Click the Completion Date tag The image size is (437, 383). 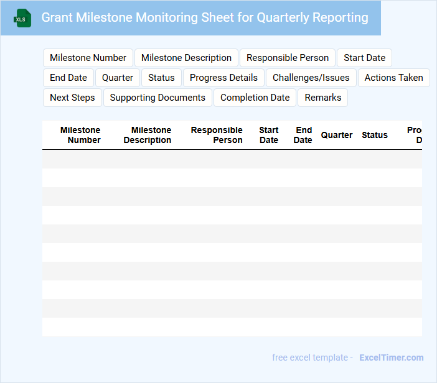pos(255,98)
